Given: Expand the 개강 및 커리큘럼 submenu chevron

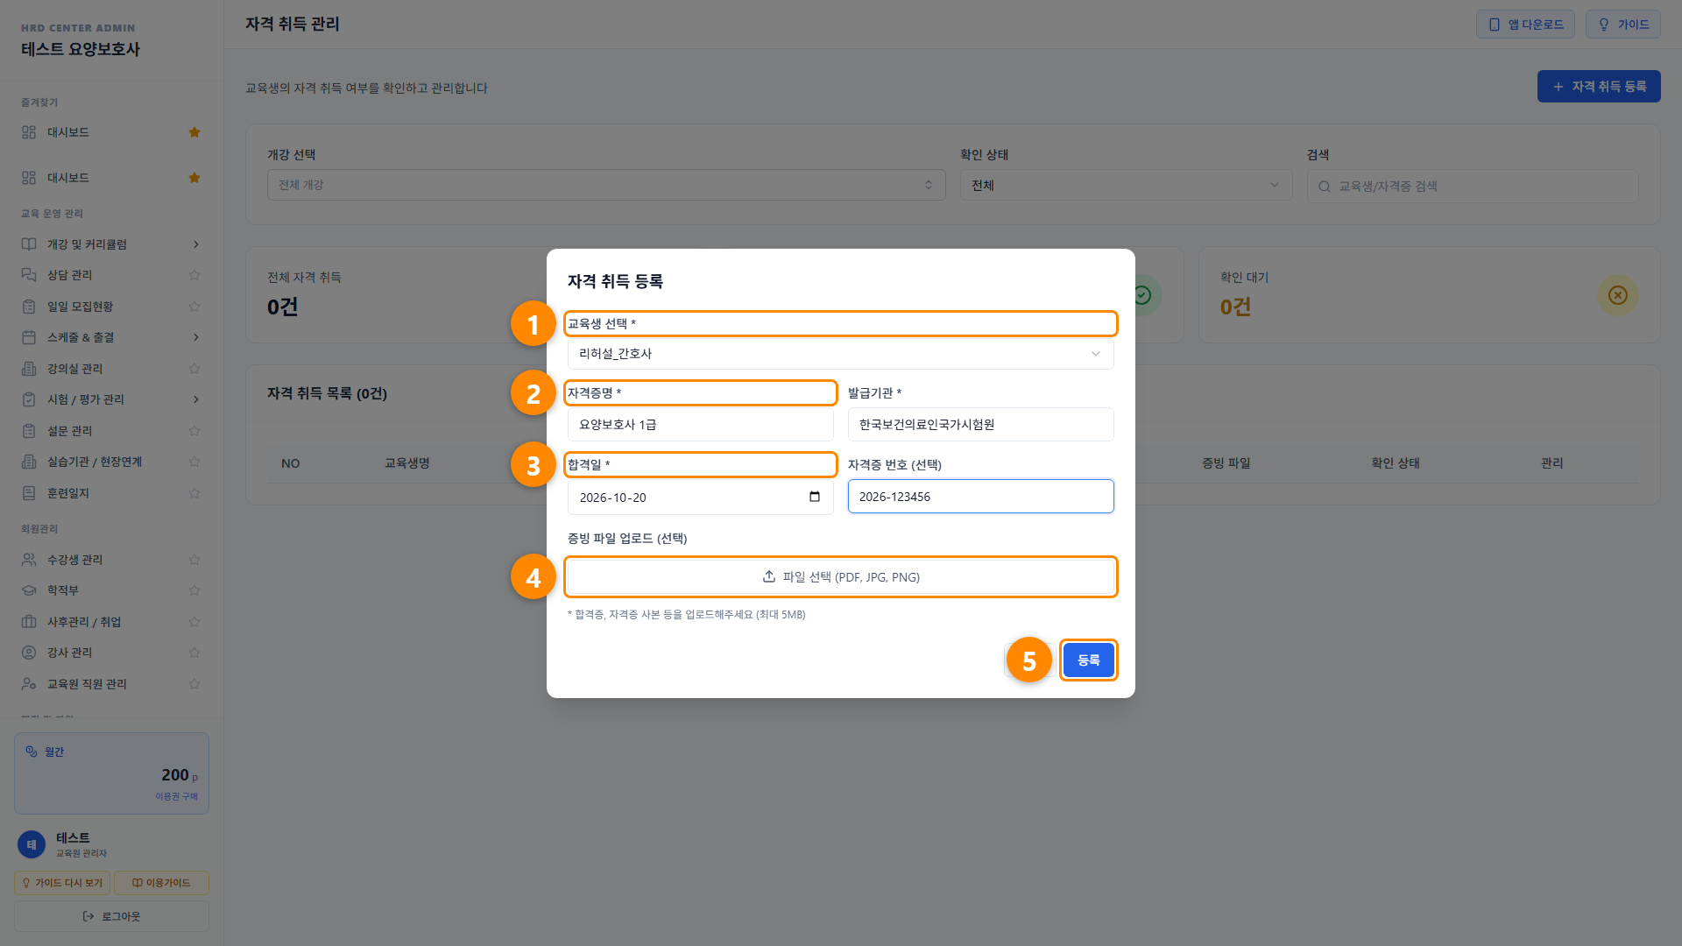Looking at the screenshot, I should point(196,244).
